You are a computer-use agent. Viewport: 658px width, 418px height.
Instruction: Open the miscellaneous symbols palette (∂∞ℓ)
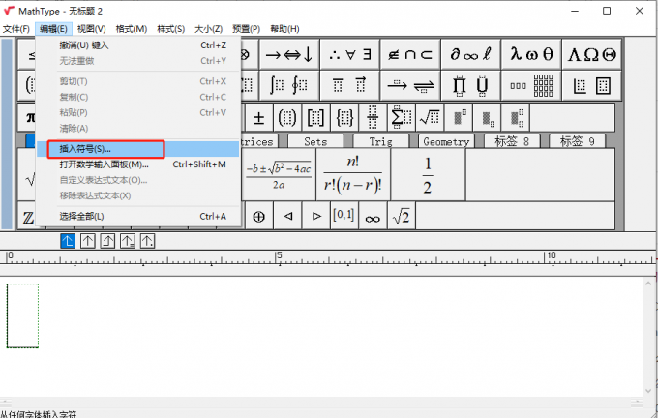coord(470,54)
